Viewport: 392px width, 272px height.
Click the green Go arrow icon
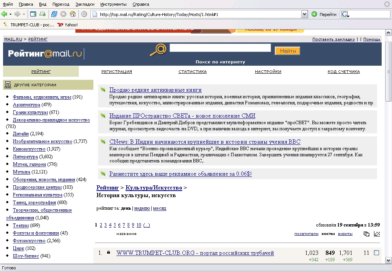pos(314,14)
